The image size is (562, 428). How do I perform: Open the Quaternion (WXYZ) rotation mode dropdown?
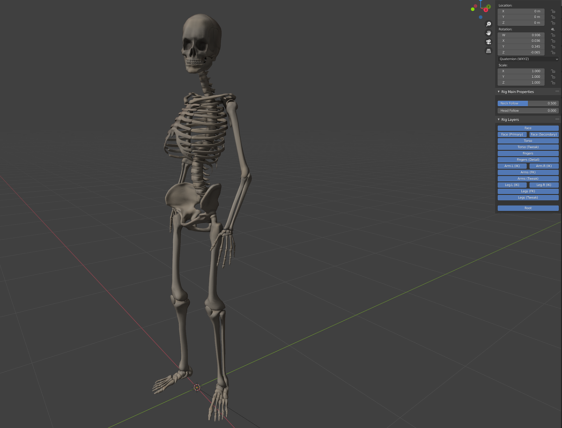pyautogui.click(x=528, y=59)
